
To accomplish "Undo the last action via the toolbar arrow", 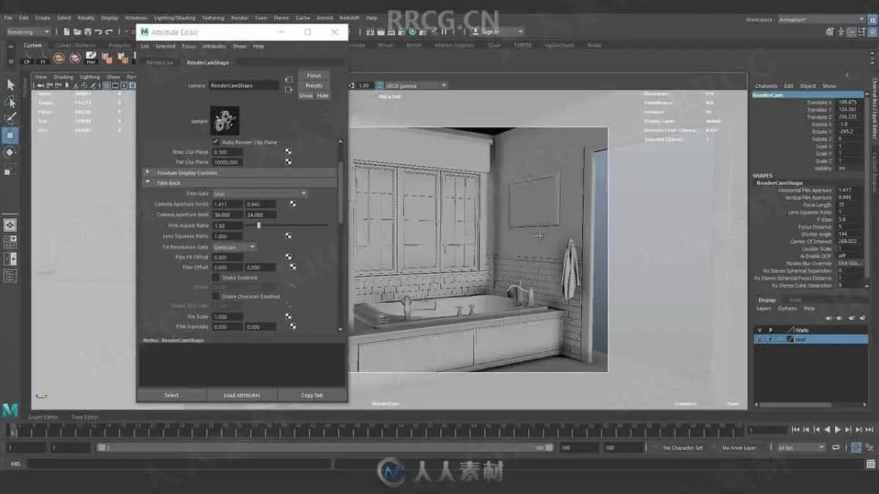I will coord(98,32).
